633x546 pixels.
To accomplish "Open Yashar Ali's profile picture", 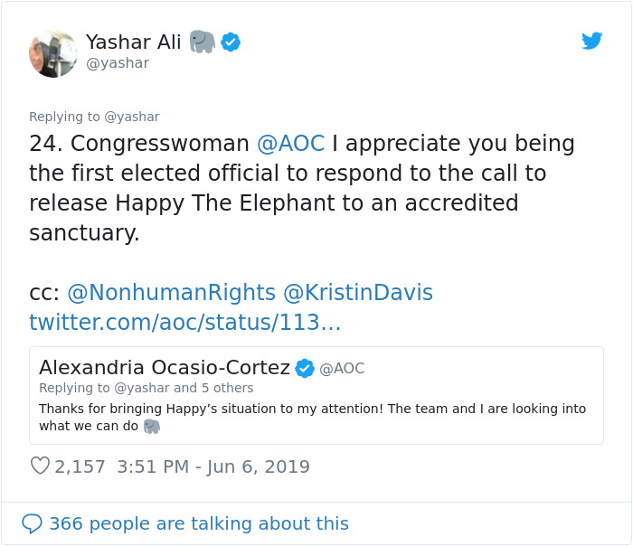I will point(53,53).
